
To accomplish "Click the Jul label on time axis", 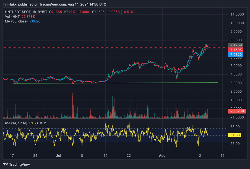I will pos(59,156).
